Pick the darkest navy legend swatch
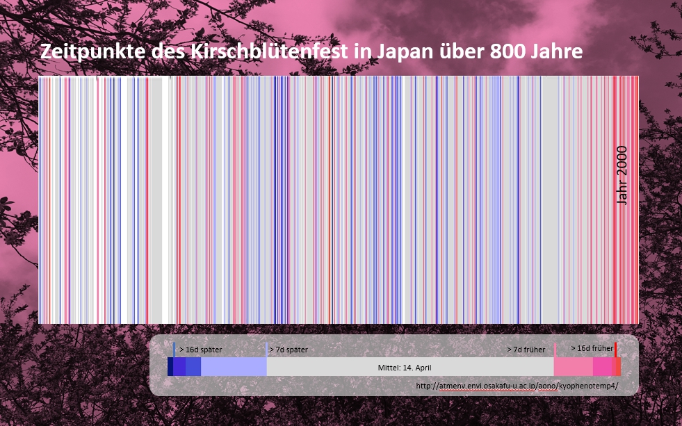The image size is (682, 426). tap(170, 366)
